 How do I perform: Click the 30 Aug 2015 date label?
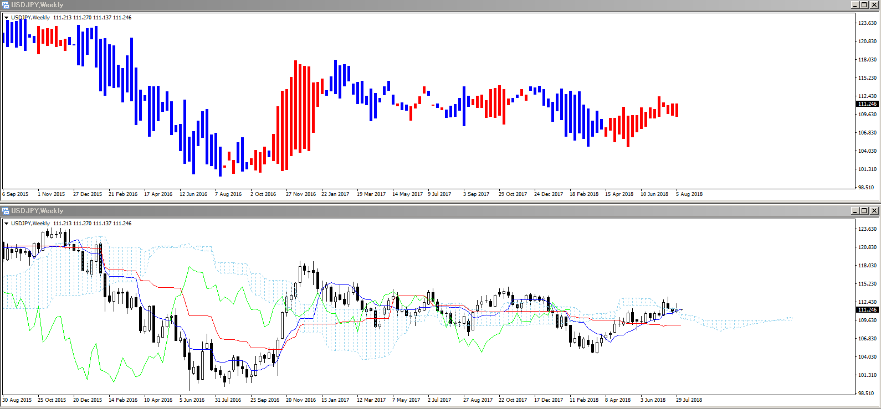coord(17,400)
